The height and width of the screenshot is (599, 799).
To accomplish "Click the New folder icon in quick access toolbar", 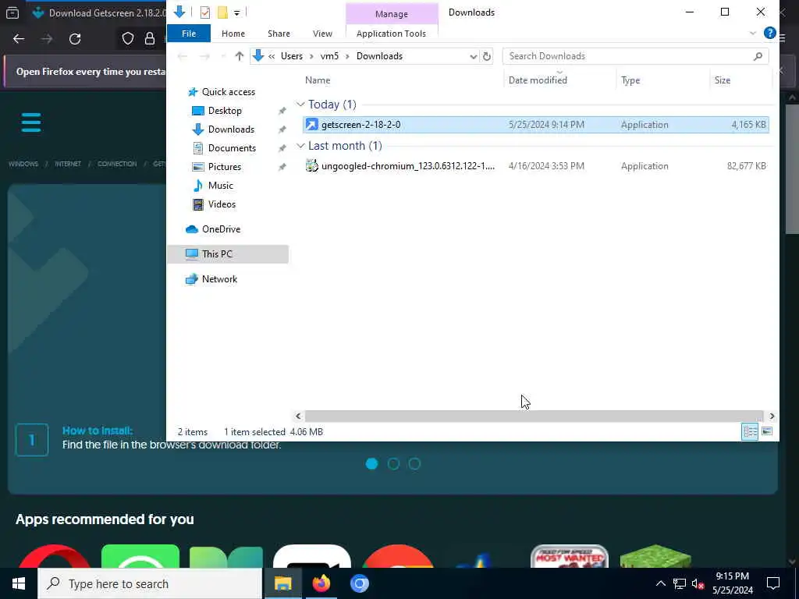I will coord(222,12).
